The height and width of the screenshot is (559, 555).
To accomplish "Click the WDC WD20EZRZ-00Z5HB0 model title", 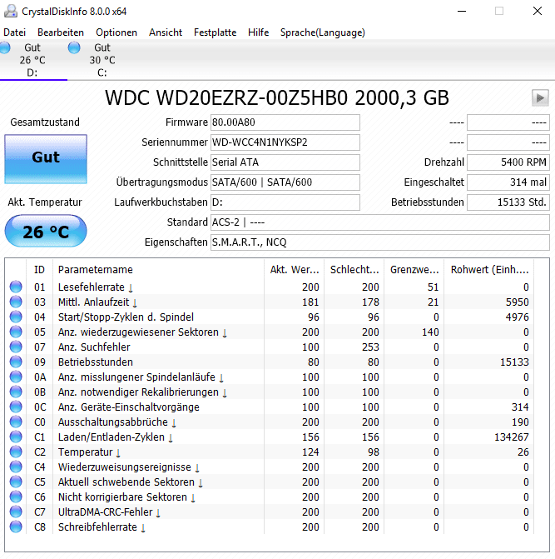I will pyautogui.click(x=276, y=97).
